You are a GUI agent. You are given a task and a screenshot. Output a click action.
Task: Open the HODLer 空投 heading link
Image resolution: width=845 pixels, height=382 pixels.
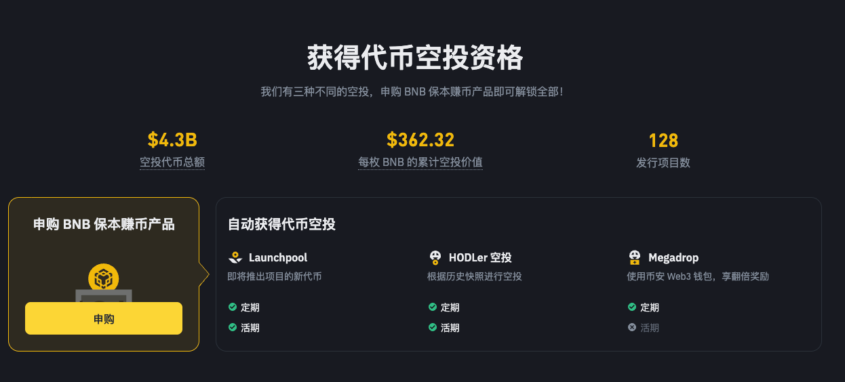point(479,257)
